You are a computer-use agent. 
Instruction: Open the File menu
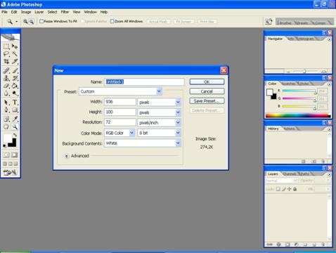pyautogui.click(x=4, y=12)
